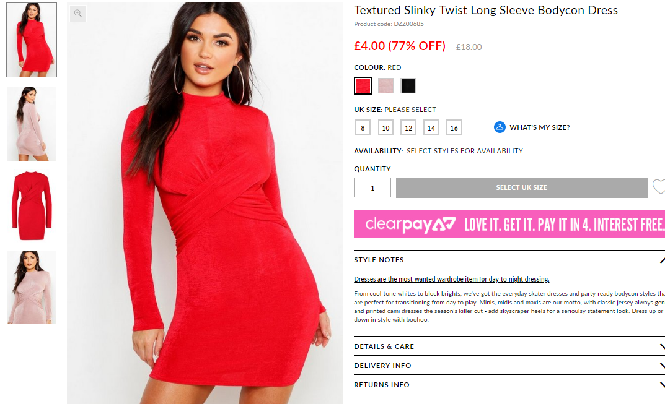Select UK size 8
This screenshot has width=665, height=404.
[x=363, y=127]
